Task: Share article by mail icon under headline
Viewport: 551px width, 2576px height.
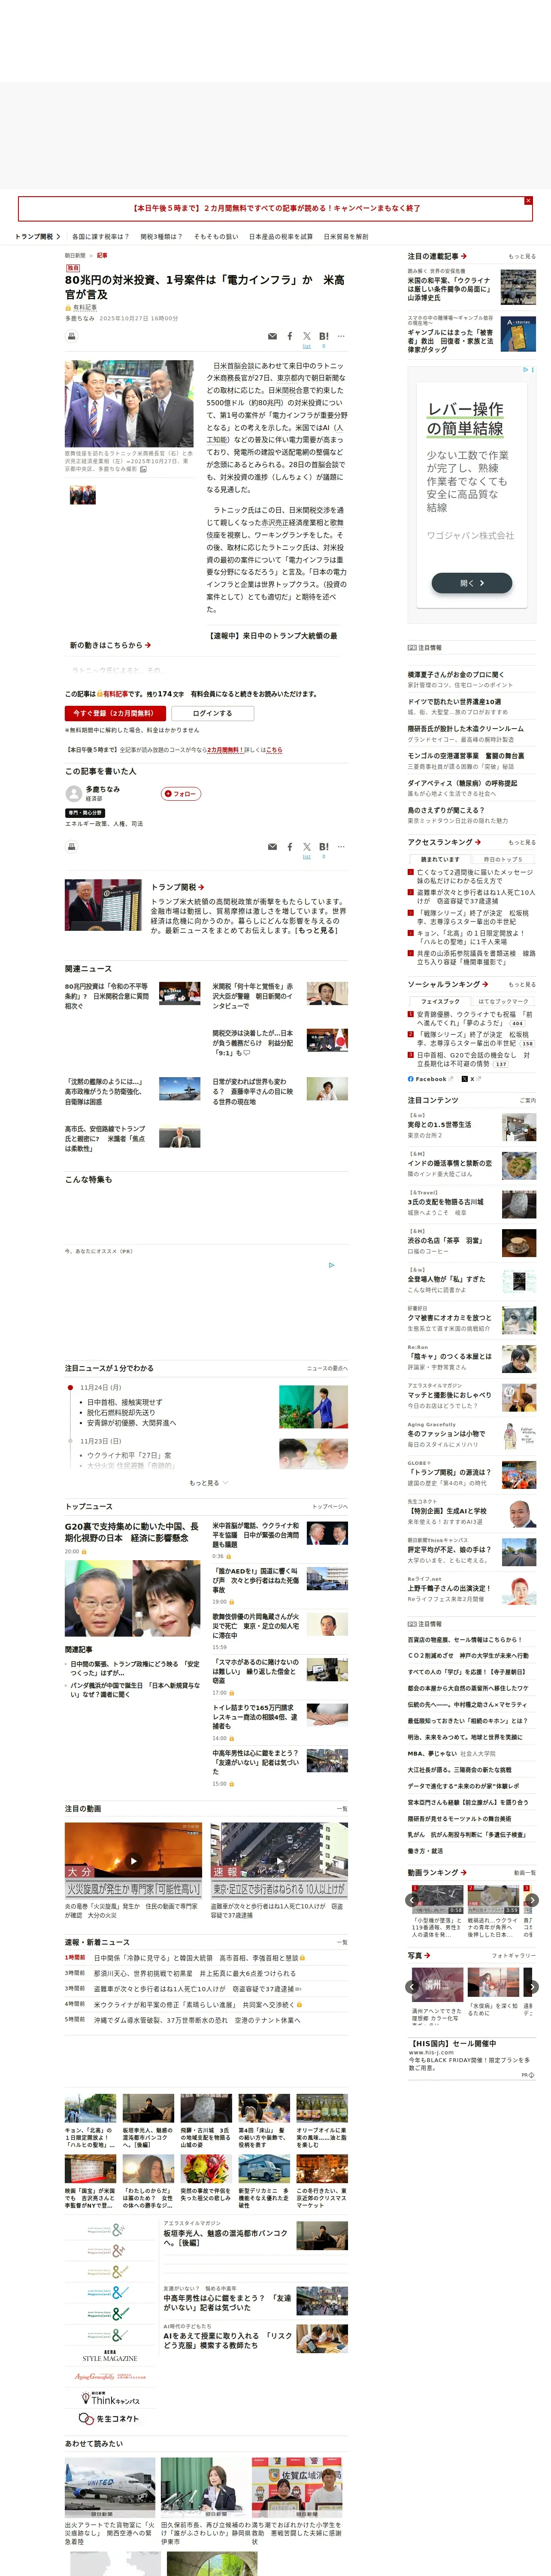Action: (272, 337)
